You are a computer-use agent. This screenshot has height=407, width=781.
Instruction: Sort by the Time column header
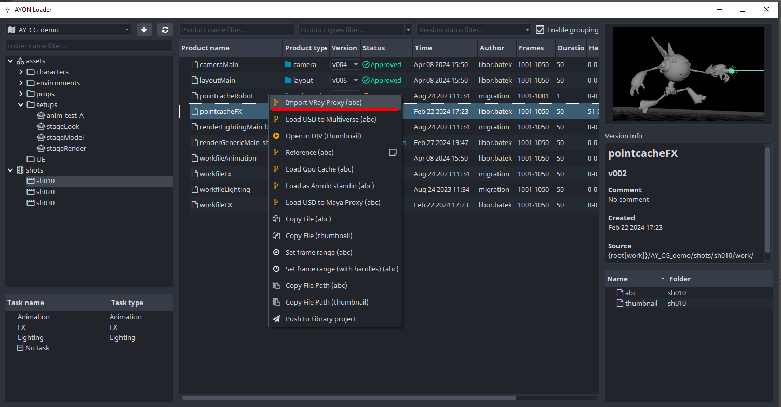pos(445,48)
